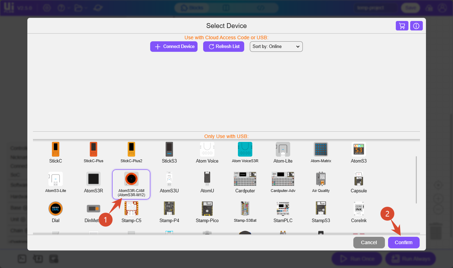This screenshot has height=268, width=453.
Task: Select the StampS3 device
Action: [321, 209]
